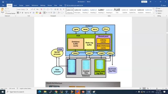Decrease font size with Shrink Font
This screenshot has height=94, width=168.
(34, 9)
